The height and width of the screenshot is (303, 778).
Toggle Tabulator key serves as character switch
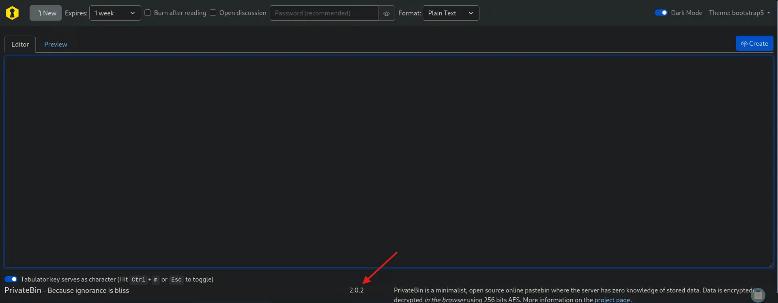point(11,279)
